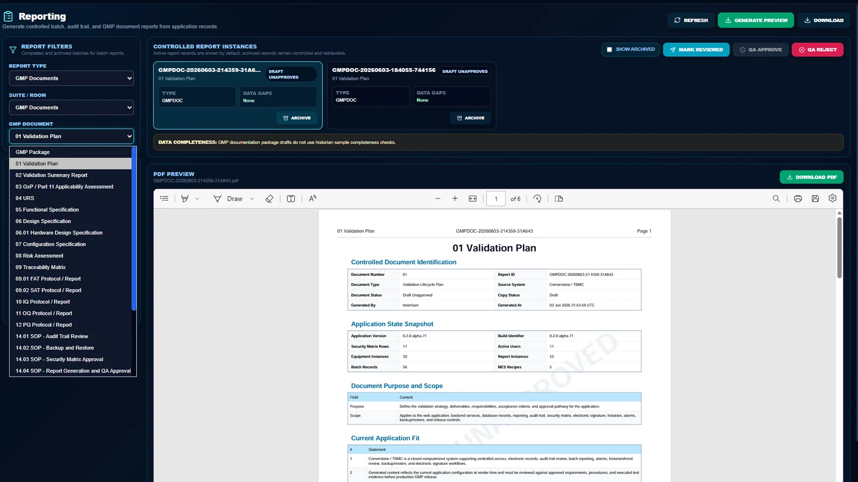Click QA Approve button
Image resolution: width=858 pixels, height=482 pixels.
point(760,49)
